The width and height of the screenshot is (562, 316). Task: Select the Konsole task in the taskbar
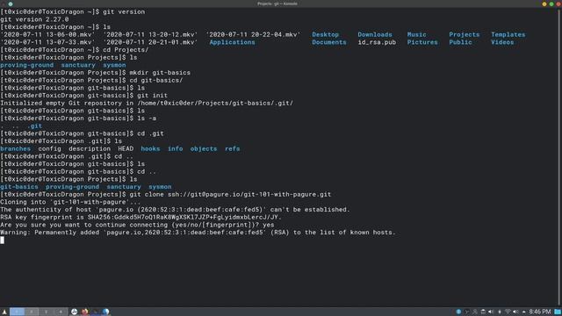(x=95, y=312)
